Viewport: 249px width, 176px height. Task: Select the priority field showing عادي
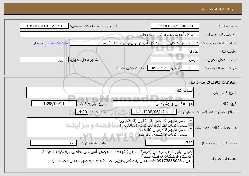pos(175,51)
